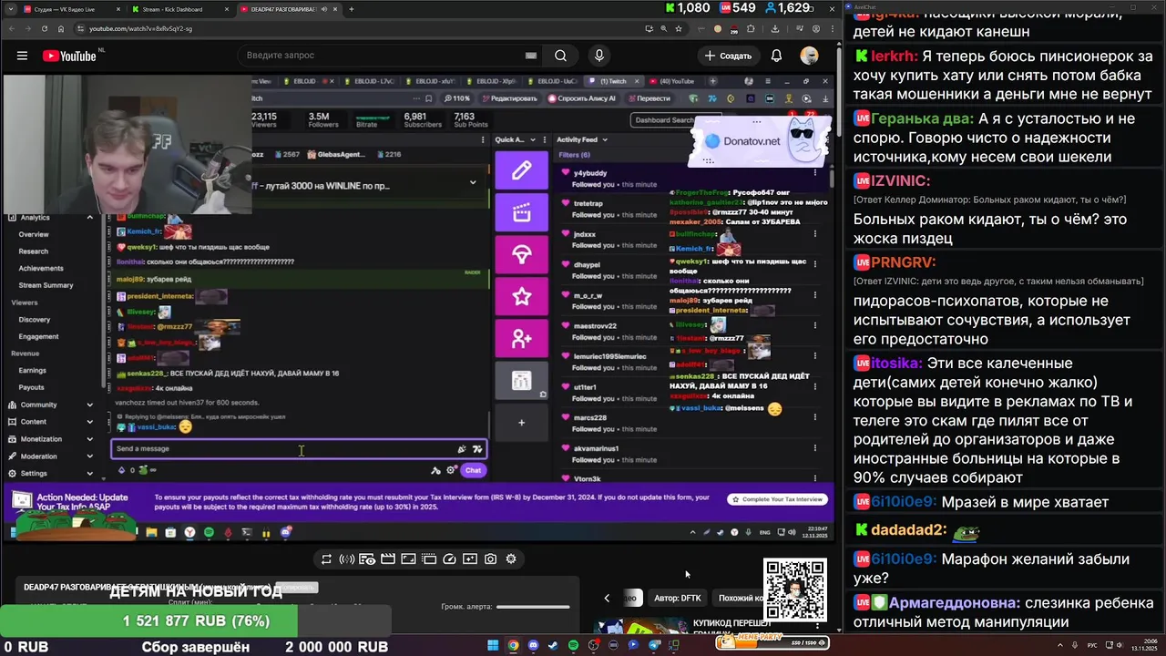
Task: Click the Filters (6) link in Activity Feed
Action: click(x=573, y=155)
